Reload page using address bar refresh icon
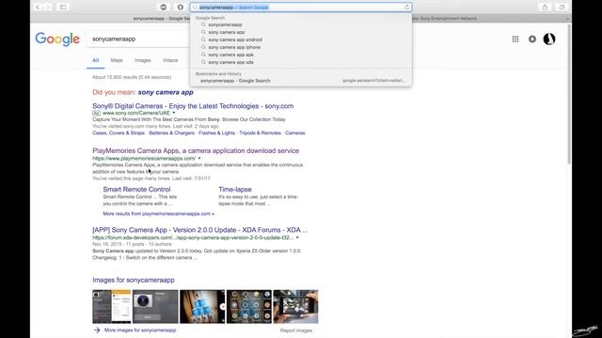 coord(407,8)
